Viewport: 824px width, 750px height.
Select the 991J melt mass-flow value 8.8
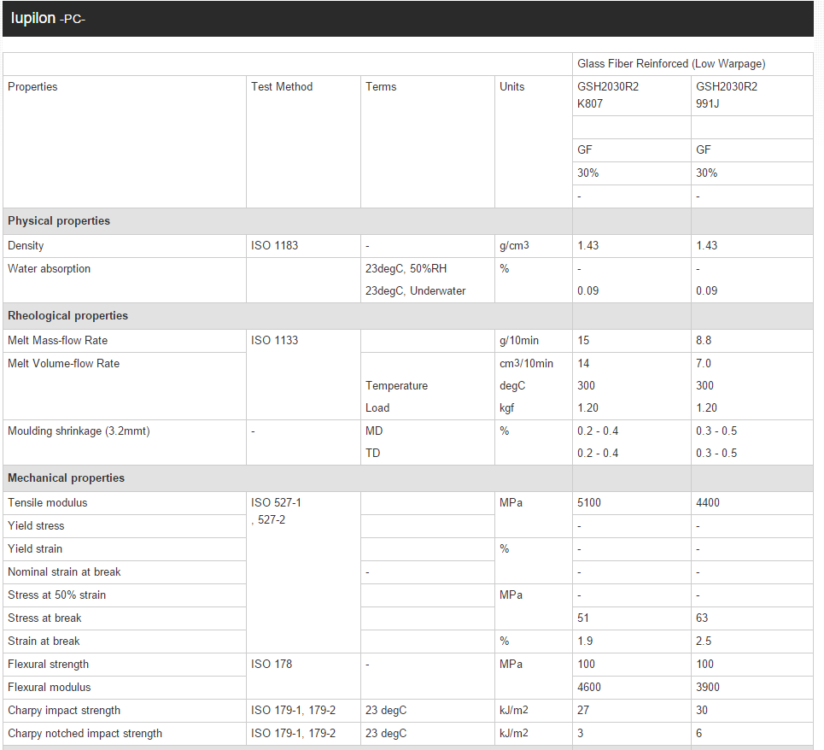(x=704, y=340)
